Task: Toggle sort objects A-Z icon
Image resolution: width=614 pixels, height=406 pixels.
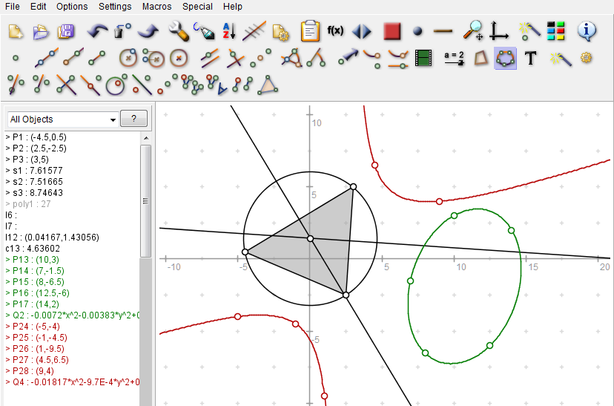Action: click(x=229, y=31)
